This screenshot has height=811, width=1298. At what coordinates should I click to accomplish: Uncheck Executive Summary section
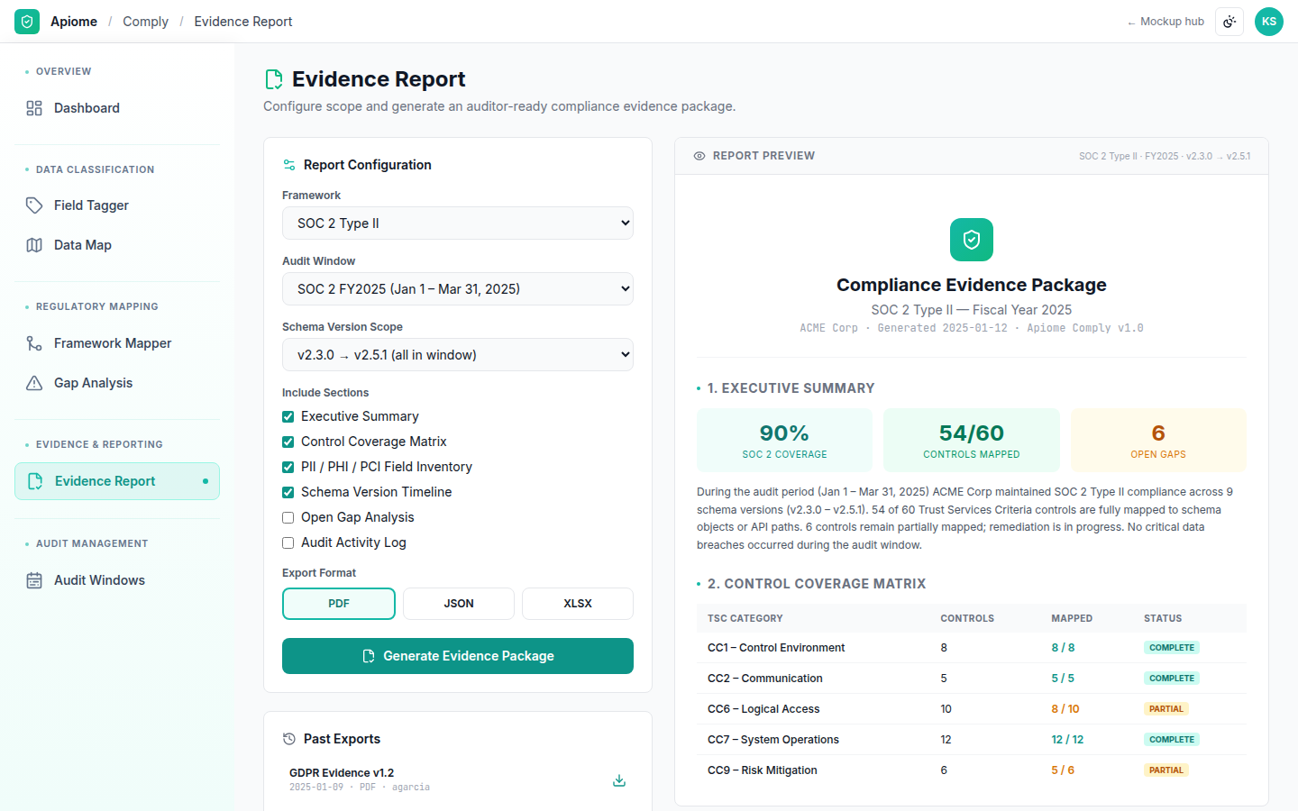tap(288, 416)
